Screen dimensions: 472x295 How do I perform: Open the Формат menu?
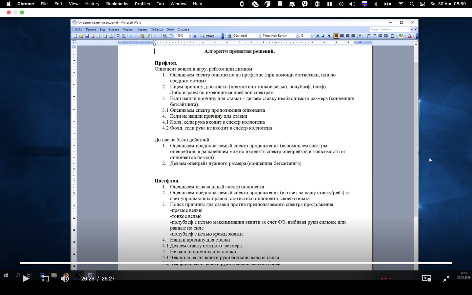128,29
